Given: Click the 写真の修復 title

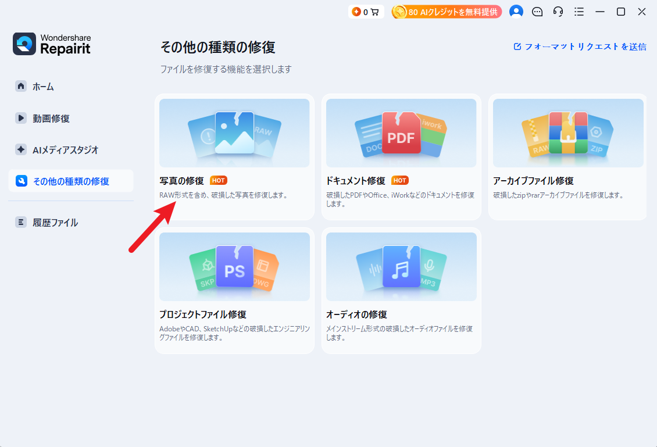Looking at the screenshot, I should (x=181, y=181).
